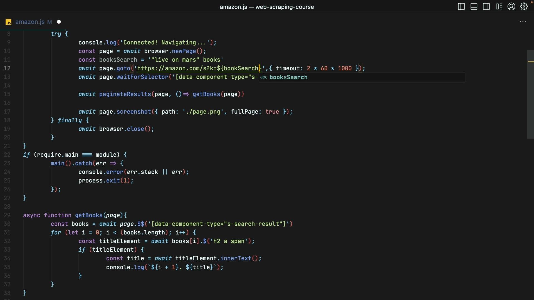Toggle the secondary side bar layout icon
Image resolution: width=534 pixels, height=300 pixels.
pyautogui.click(x=486, y=7)
